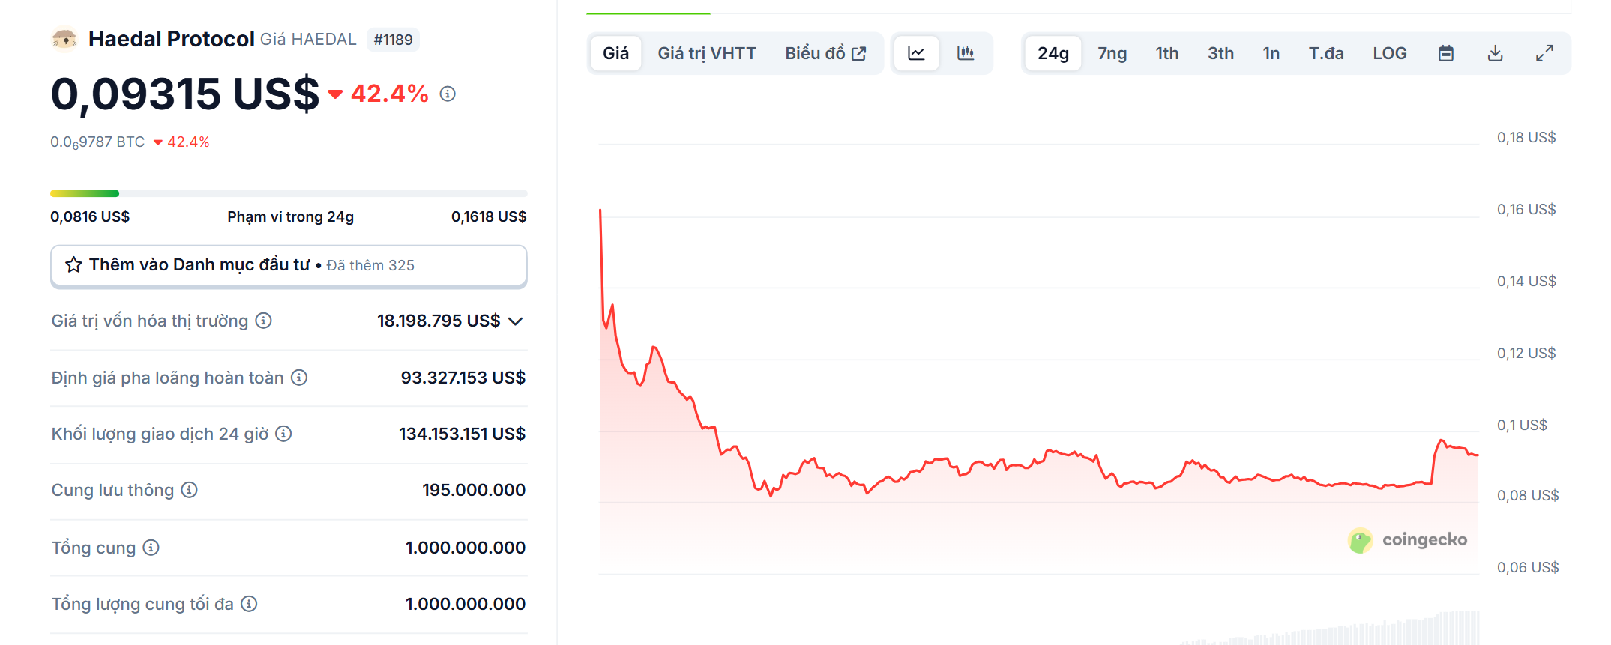The width and height of the screenshot is (1611, 645).
Task: Click the Haedal Protocol coin logo
Action: pos(64,39)
